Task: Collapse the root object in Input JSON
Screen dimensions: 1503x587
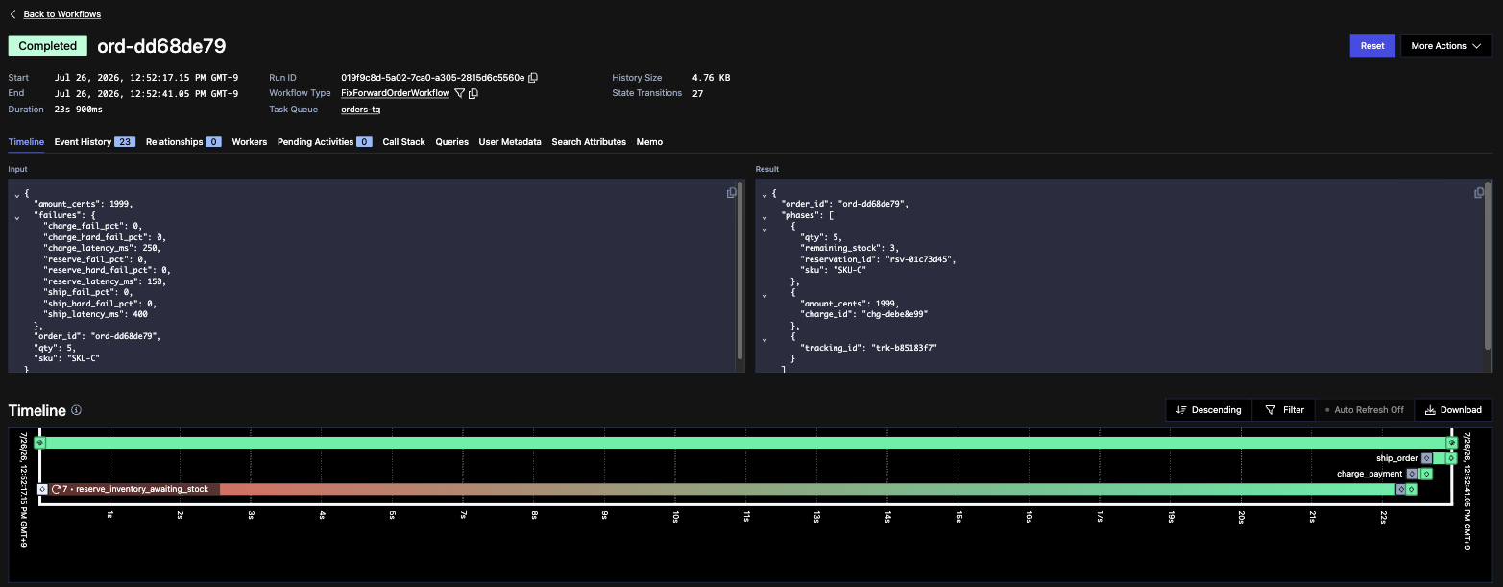Action: (x=17, y=194)
